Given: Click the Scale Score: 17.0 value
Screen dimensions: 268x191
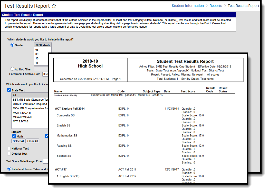Looking at the screenshot, I should pos(193,136).
